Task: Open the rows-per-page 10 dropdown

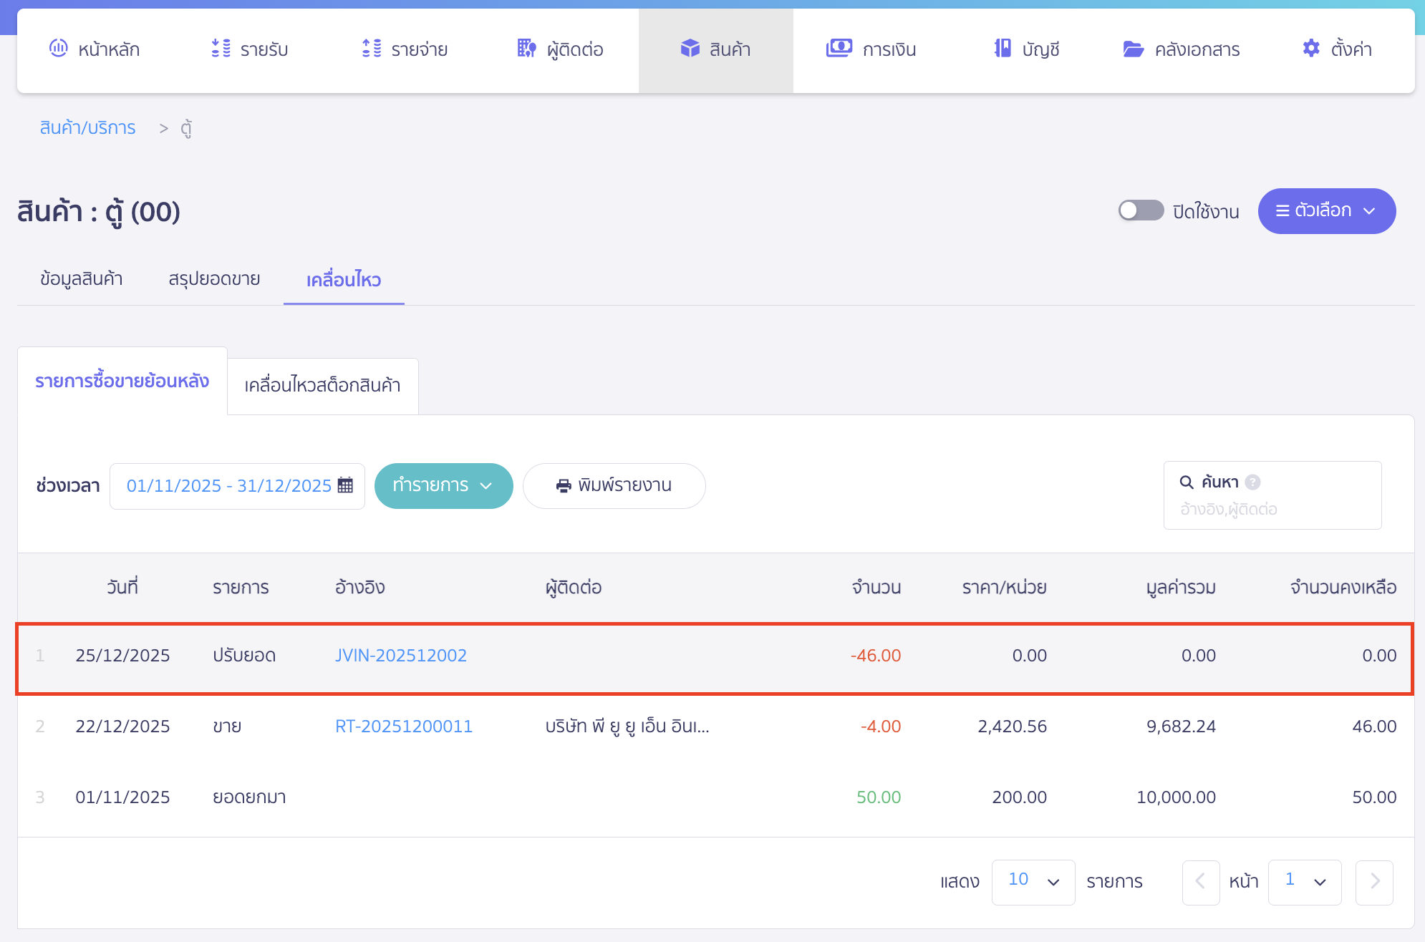Action: pos(1033,881)
